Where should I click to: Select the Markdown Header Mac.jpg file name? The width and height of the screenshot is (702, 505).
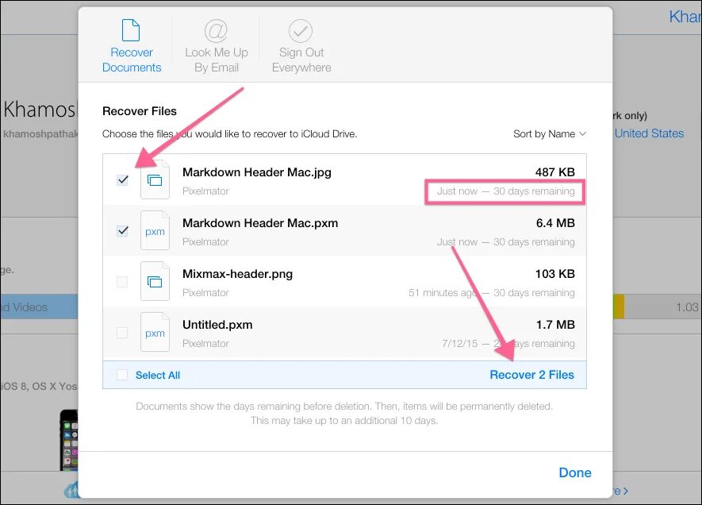pyautogui.click(x=257, y=172)
